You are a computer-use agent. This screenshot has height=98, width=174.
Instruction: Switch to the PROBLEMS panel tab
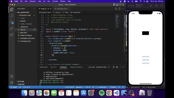[x=43, y=67]
